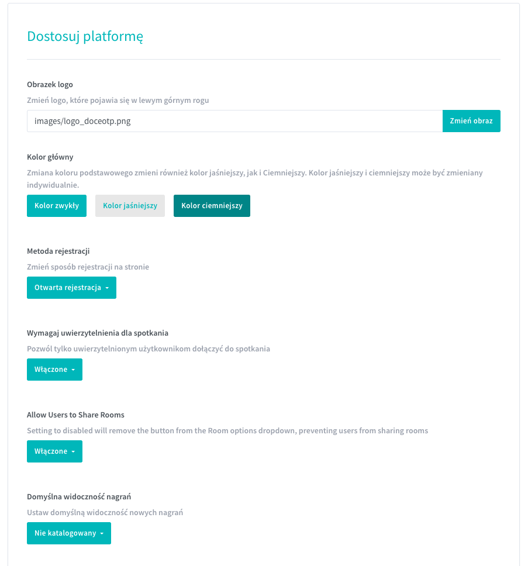528x566 pixels.
Task: Click the room sharing description text
Action: point(227,430)
